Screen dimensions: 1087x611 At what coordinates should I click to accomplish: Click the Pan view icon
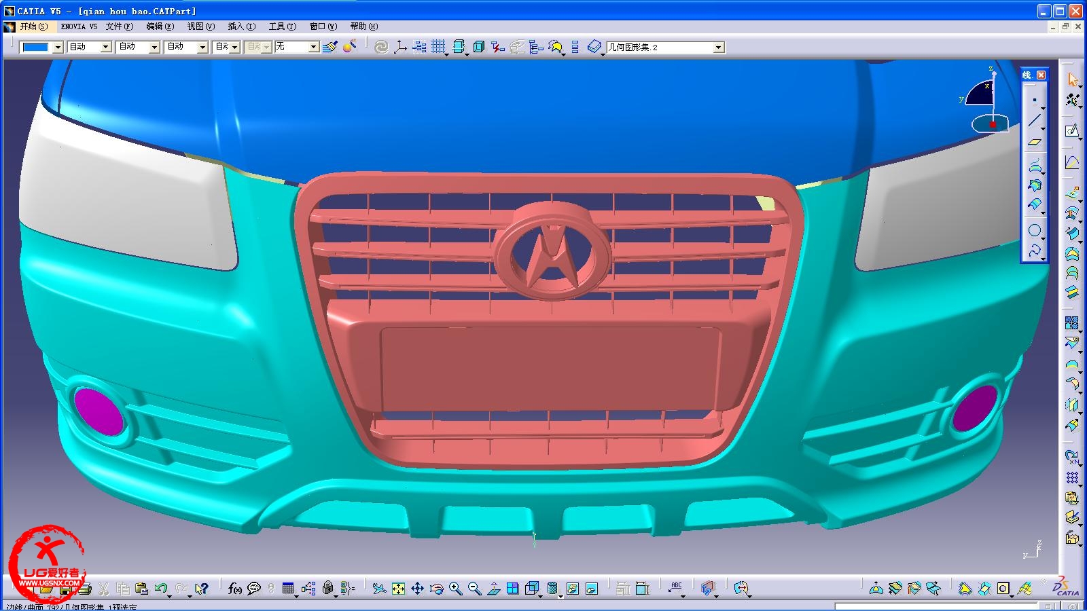click(x=417, y=589)
